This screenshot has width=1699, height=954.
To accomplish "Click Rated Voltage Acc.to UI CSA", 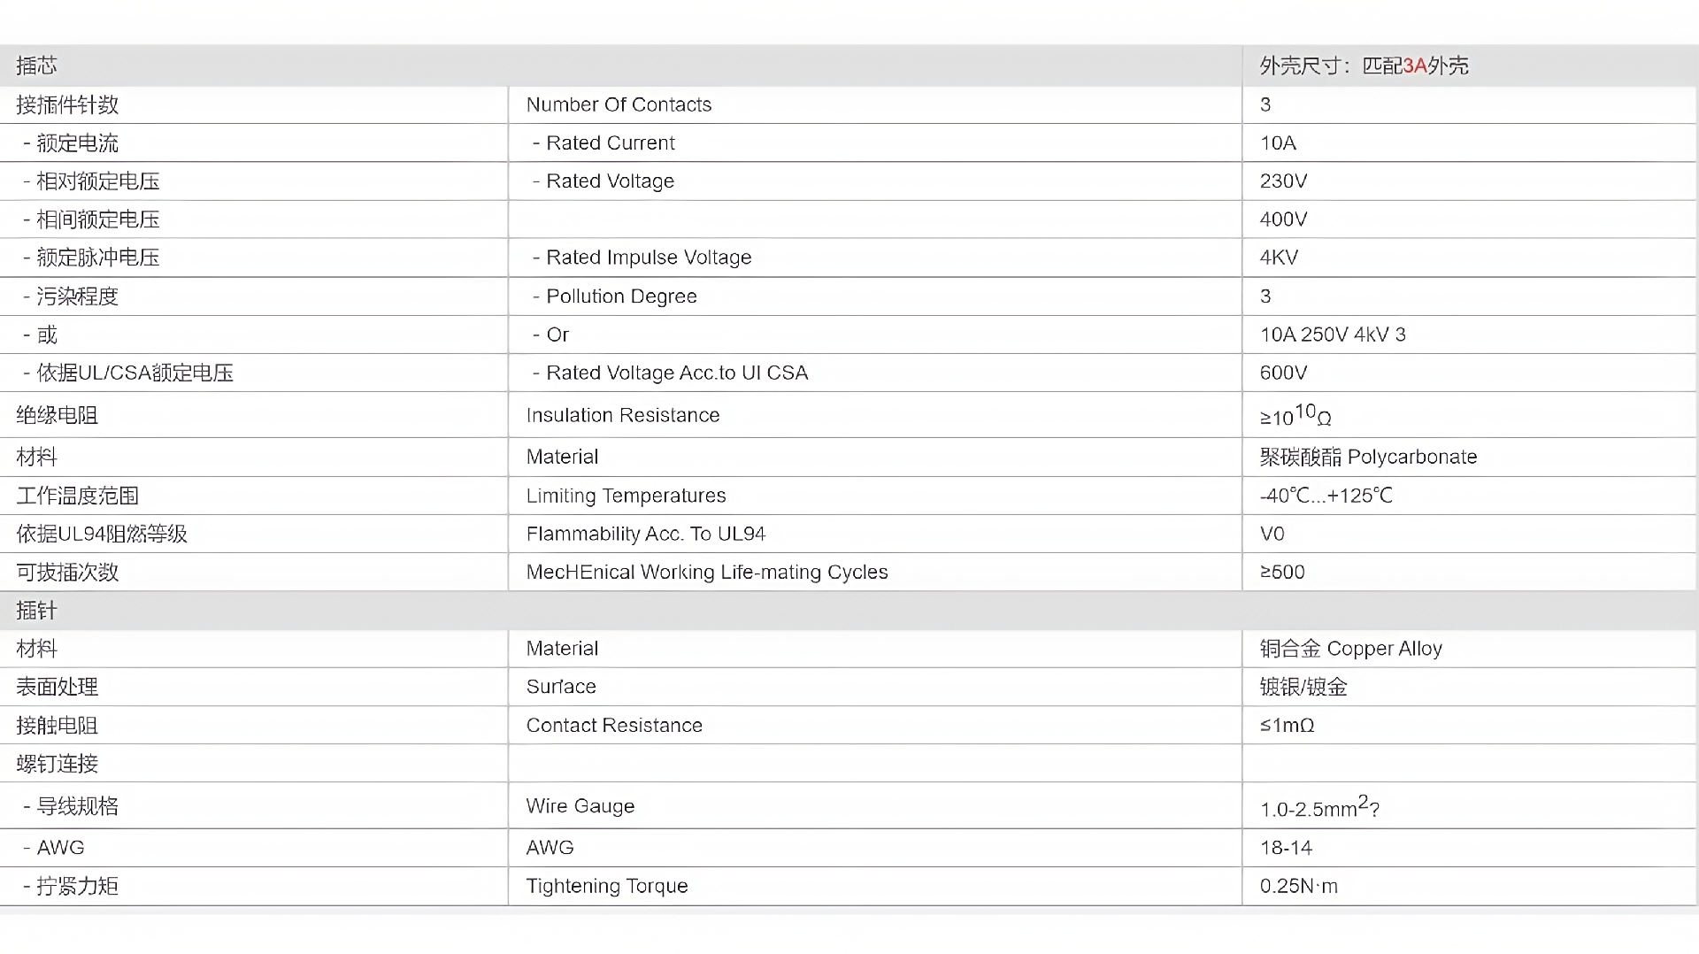I will coord(677,373).
